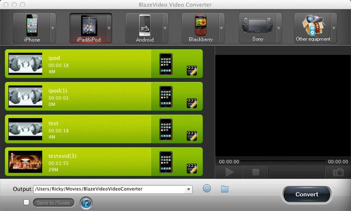Start conversion with the Convert button
Image resolution: width=351 pixels, height=211 pixels.
coord(307,194)
